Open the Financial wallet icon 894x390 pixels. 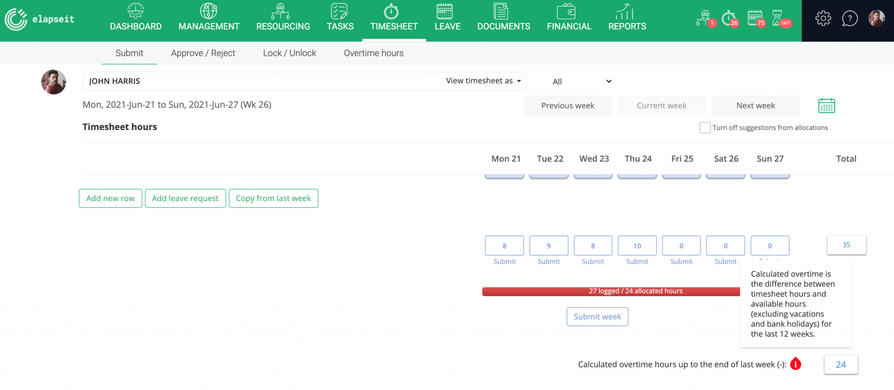point(566,11)
